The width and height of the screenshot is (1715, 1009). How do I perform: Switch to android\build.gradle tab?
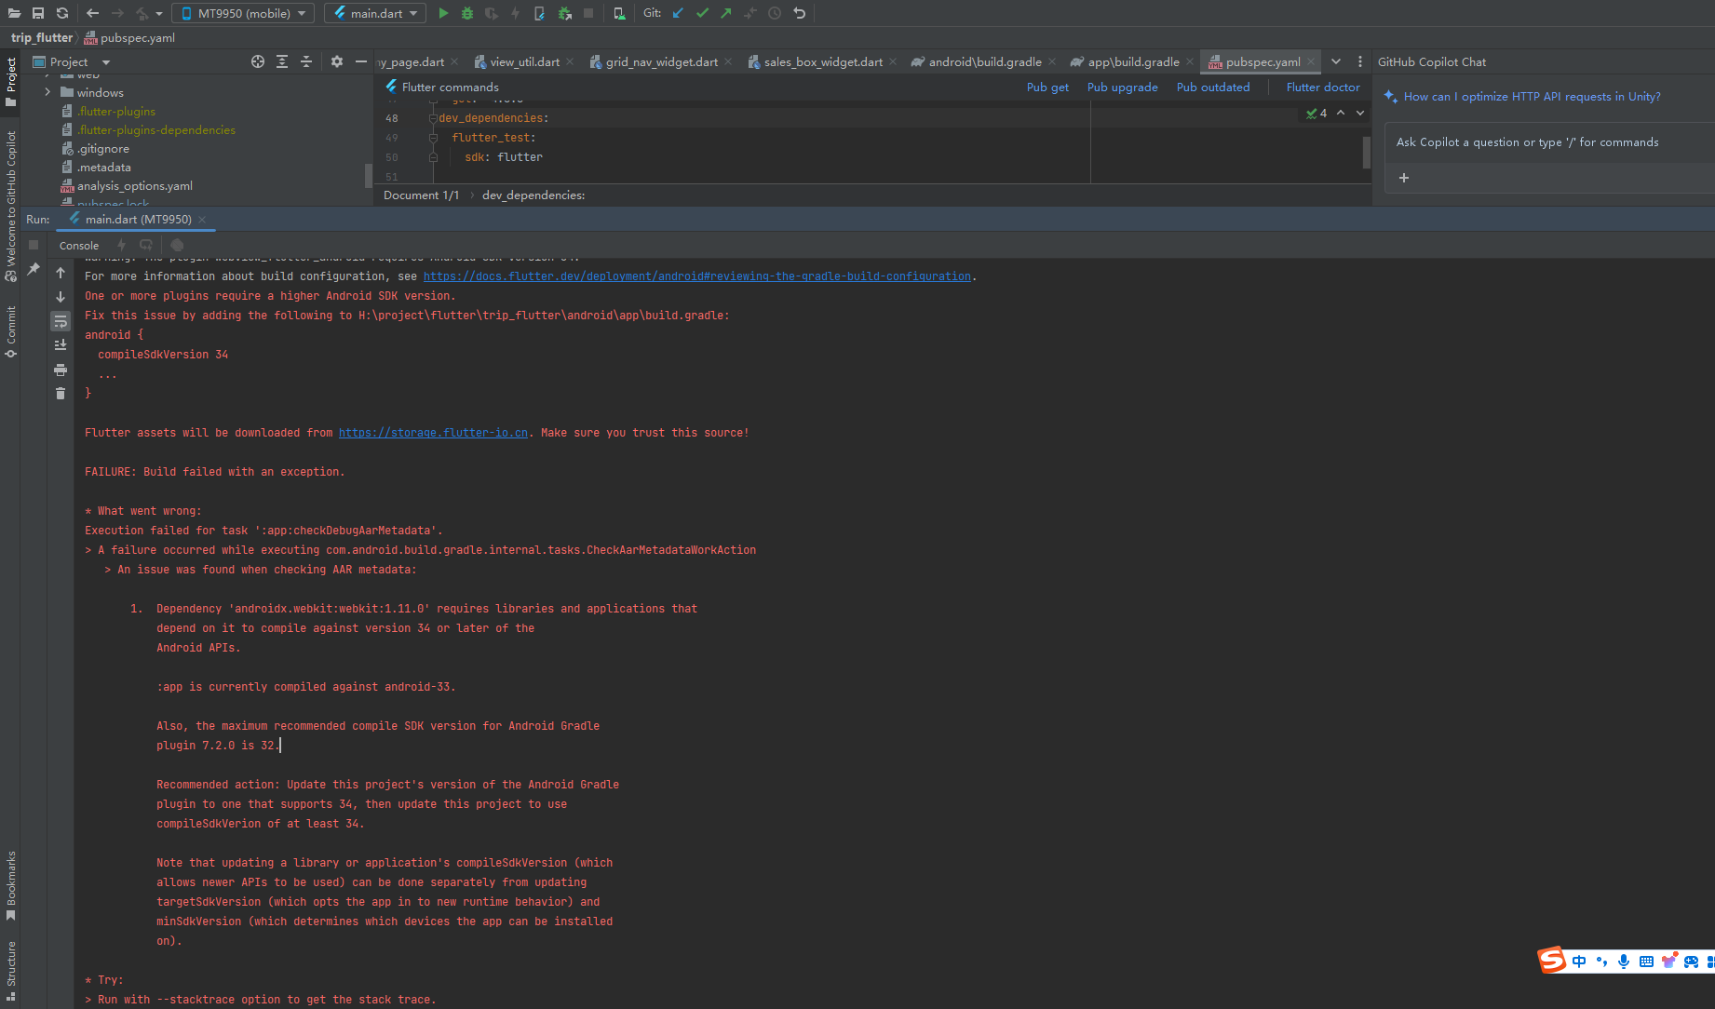(x=984, y=61)
